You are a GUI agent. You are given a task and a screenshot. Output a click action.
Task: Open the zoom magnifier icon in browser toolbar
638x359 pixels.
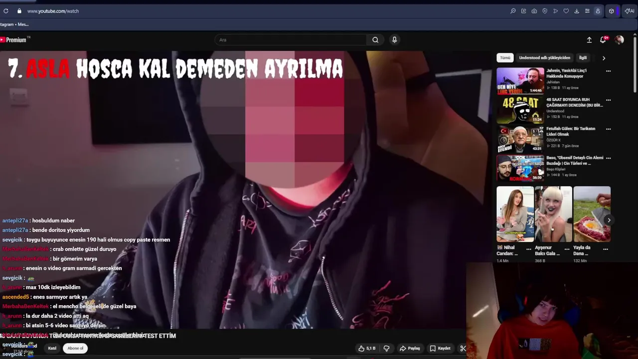point(513,11)
